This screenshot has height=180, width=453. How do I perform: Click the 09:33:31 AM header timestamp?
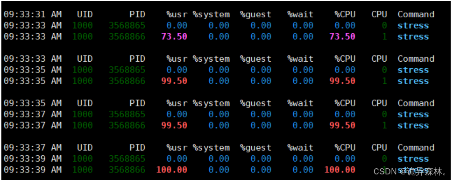[x=33, y=14]
